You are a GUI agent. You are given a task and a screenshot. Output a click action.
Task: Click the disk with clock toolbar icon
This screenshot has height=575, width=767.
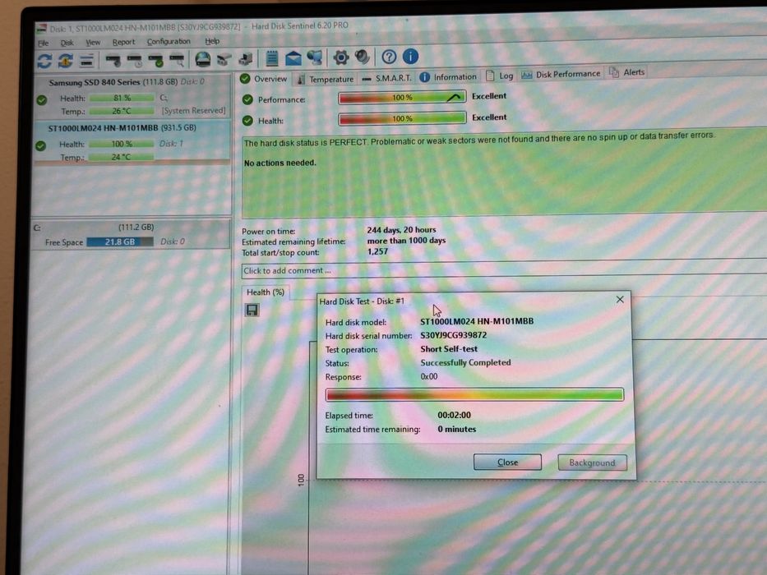click(134, 61)
